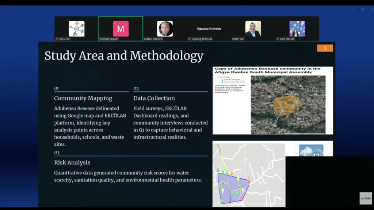Screen dimensions: 374x210
Task: Click the Adubenso Besease map title text
Action: [x=267, y=70]
